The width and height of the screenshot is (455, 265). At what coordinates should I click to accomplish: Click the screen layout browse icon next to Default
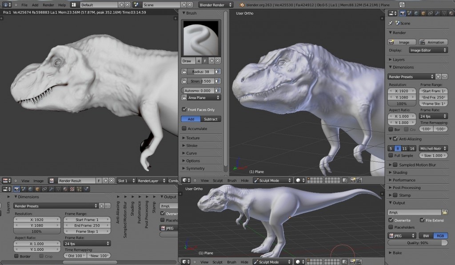pos(73,5)
